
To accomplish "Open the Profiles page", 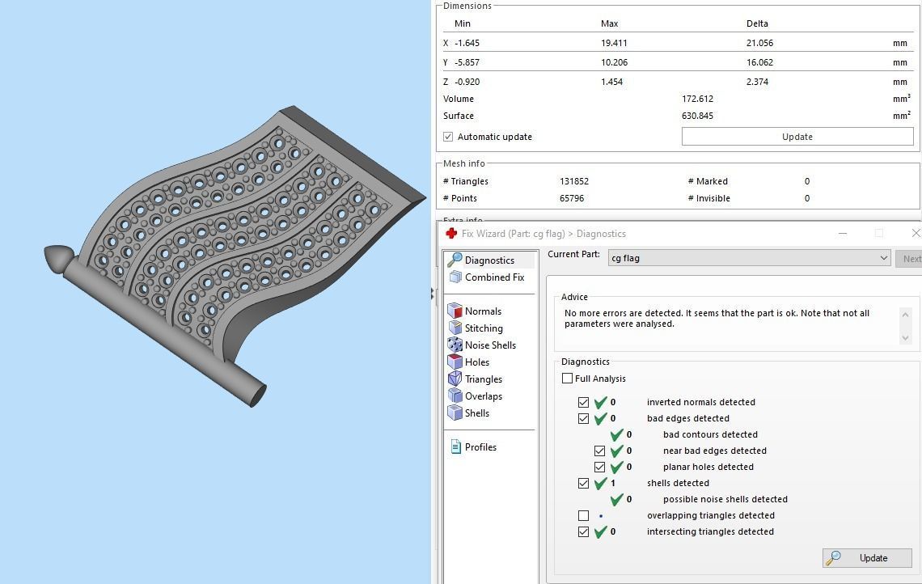I will [480, 447].
